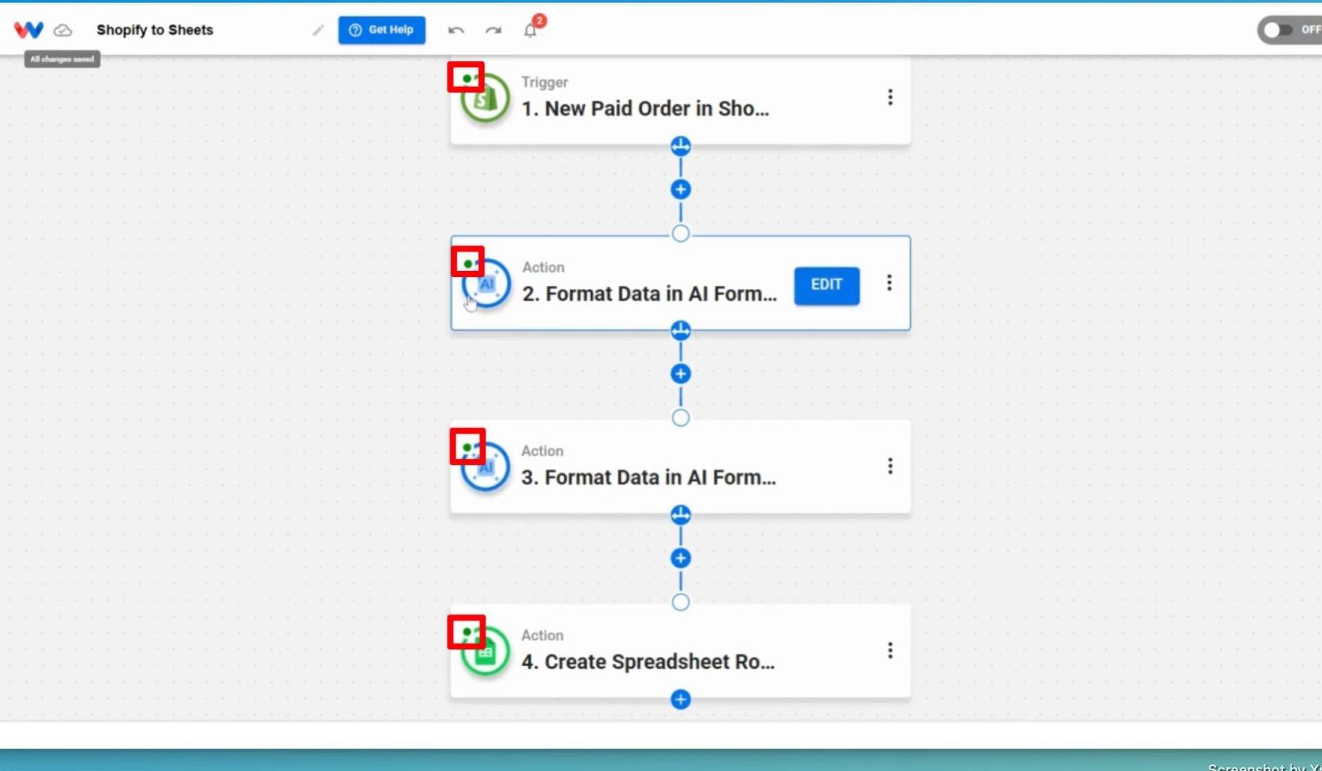Click AI Formatter icon in step 3
The image size is (1322, 771).
[485, 468]
